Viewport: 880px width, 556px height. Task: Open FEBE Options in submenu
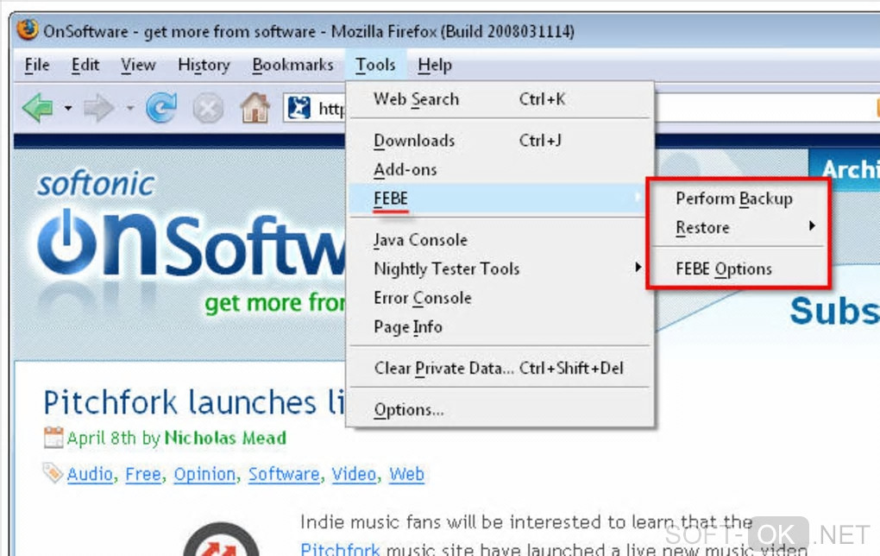click(x=738, y=269)
